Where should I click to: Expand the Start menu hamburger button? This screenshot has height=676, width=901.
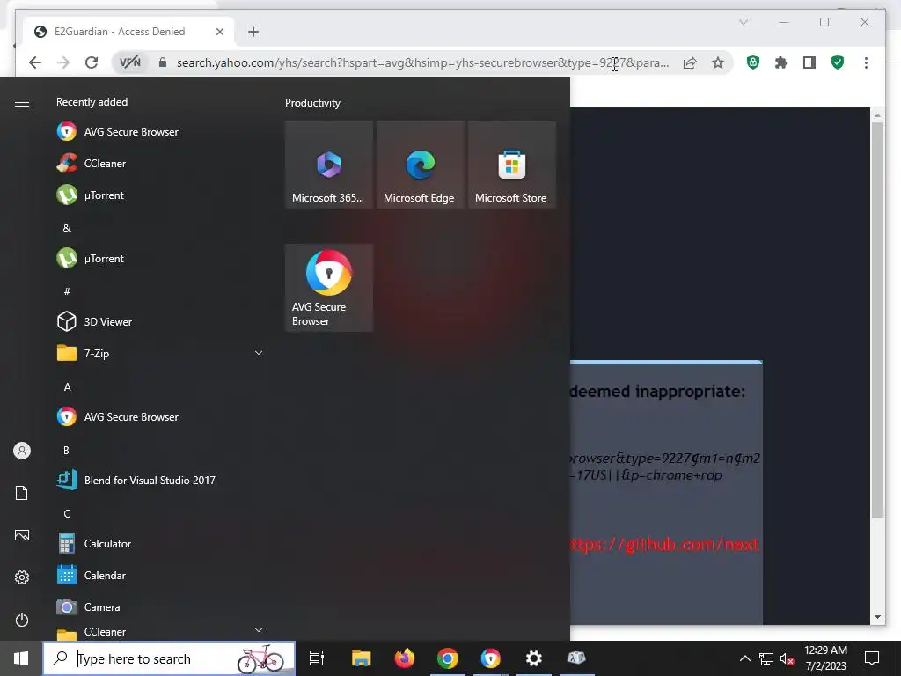22,102
